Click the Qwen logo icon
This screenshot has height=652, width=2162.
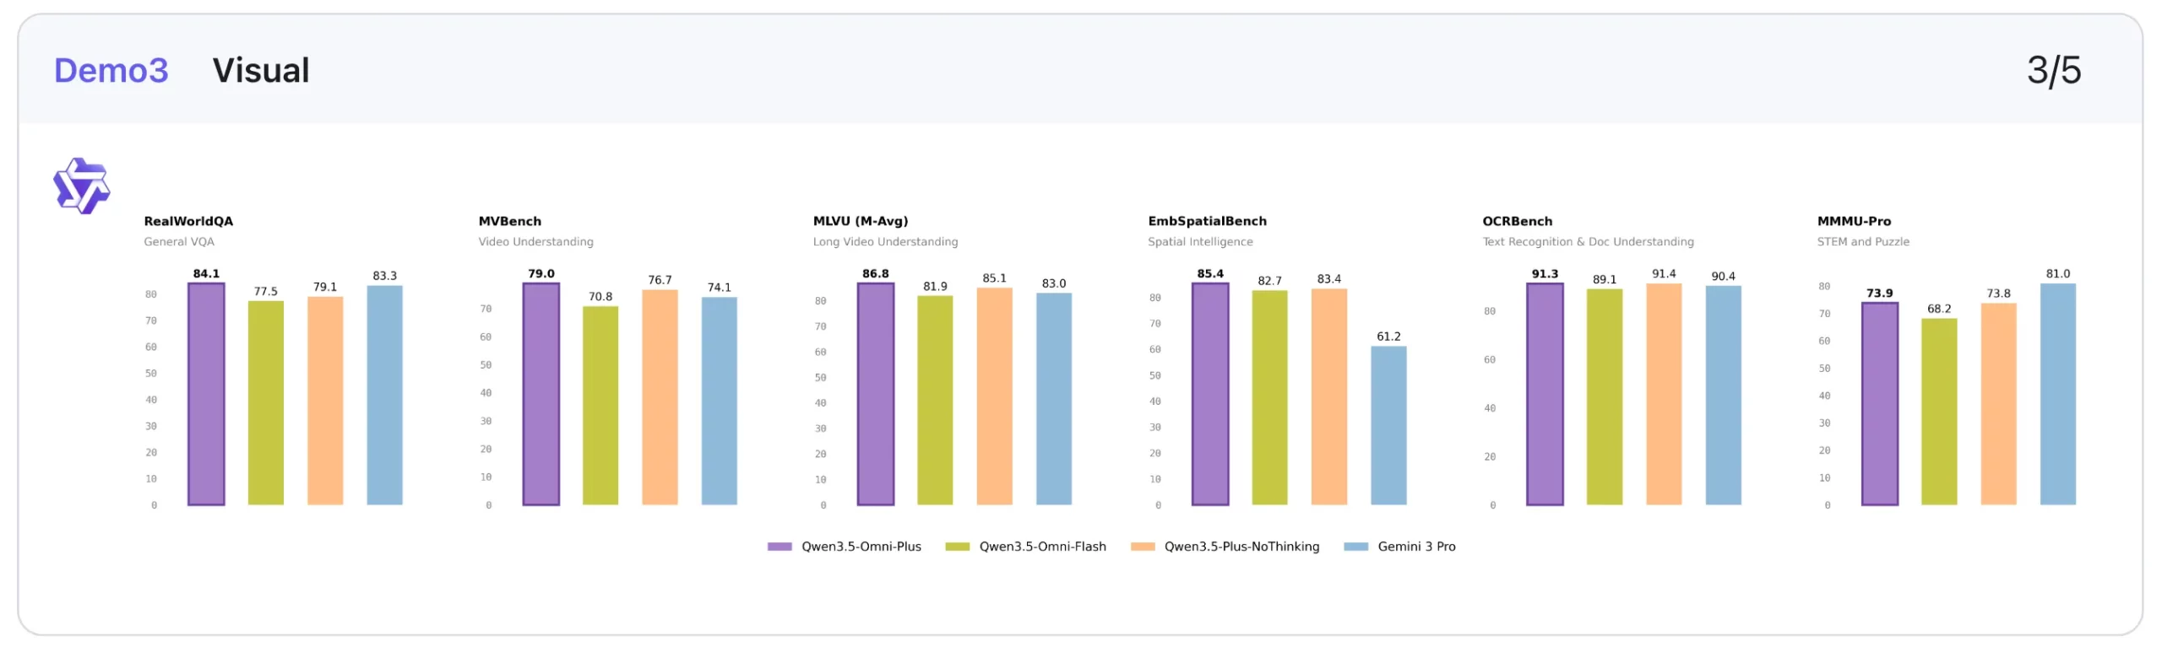coord(81,186)
